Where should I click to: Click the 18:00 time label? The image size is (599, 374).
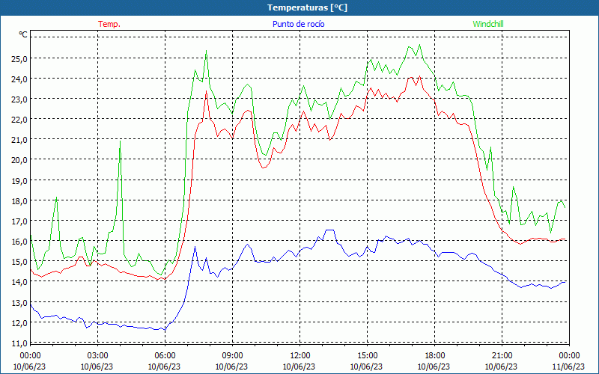click(x=435, y=355)
